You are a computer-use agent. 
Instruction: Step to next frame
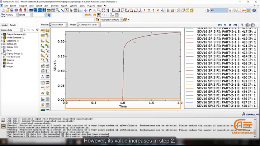(230, 25)
